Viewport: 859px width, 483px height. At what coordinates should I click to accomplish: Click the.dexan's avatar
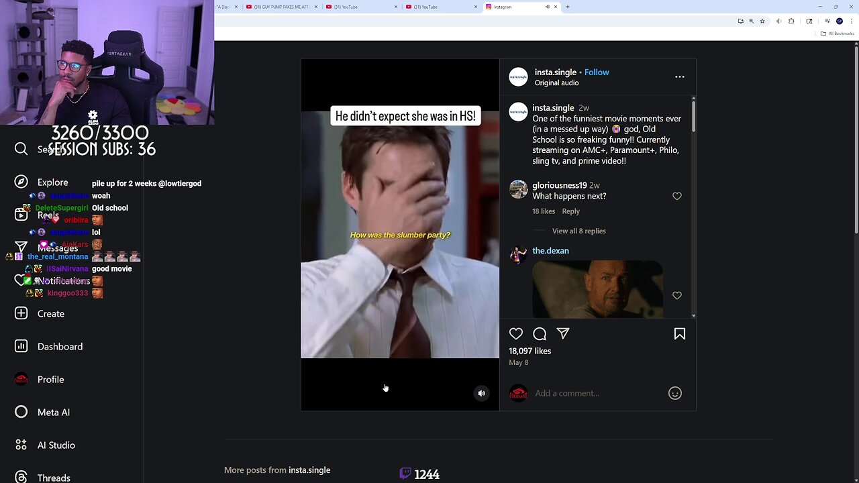coord(518,255)
